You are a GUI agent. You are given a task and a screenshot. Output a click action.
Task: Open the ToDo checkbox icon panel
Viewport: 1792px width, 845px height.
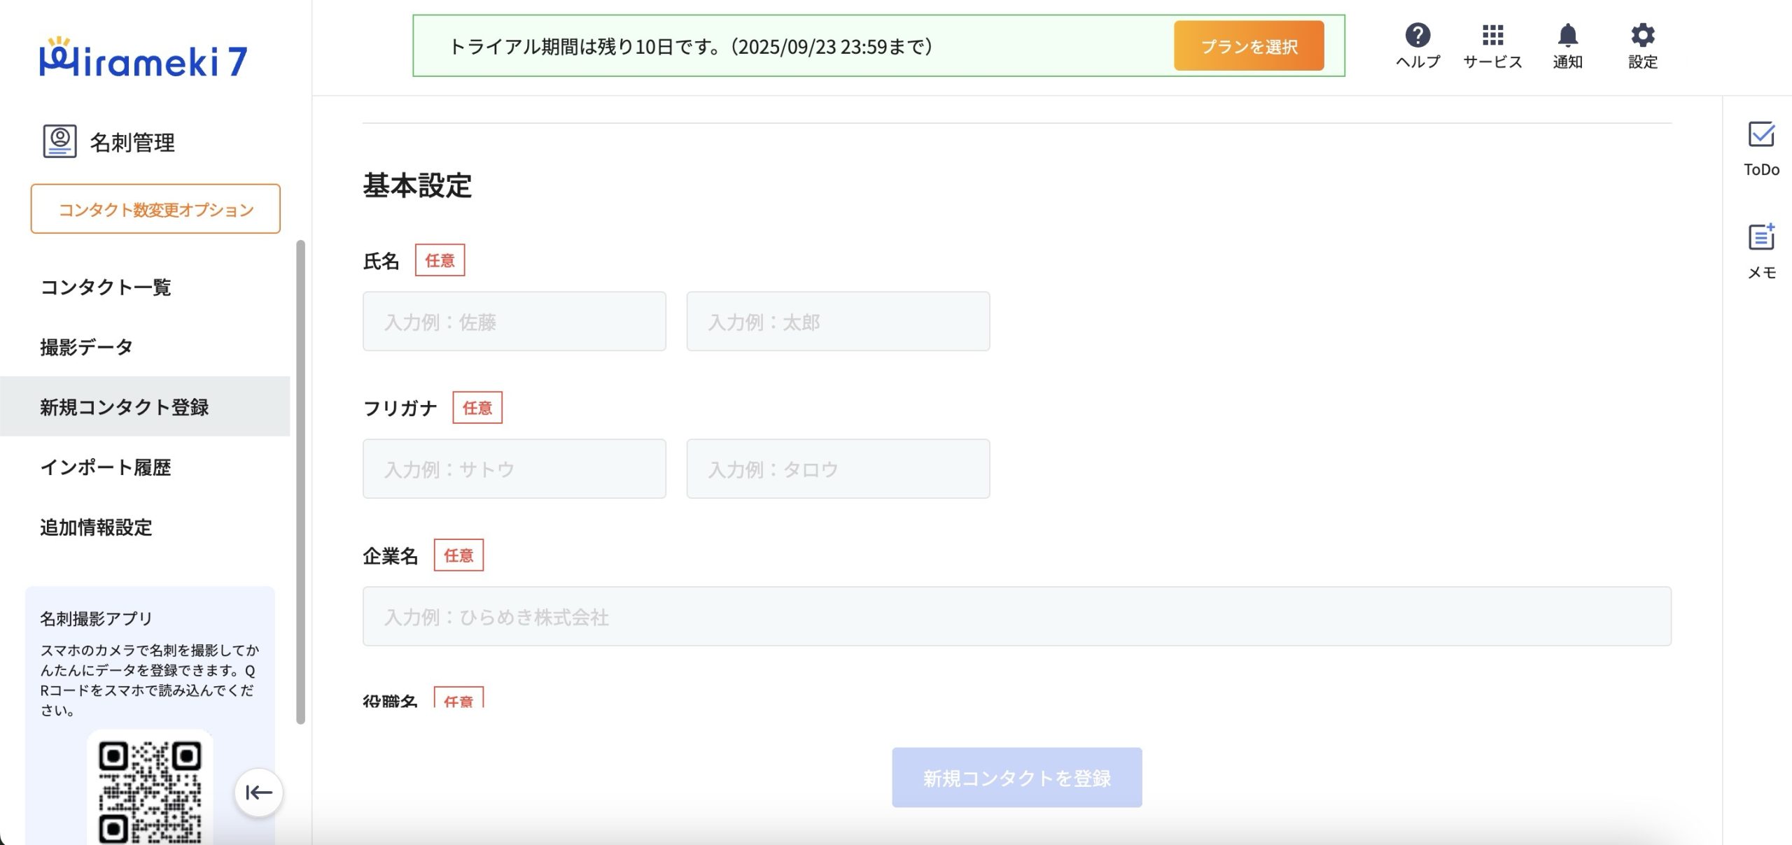(1761, 134)
